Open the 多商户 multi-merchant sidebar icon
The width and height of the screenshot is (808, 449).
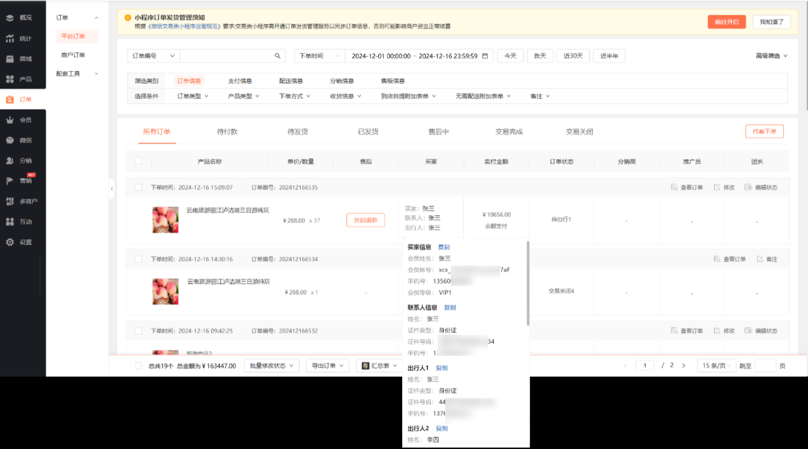(x=10, y=201)
